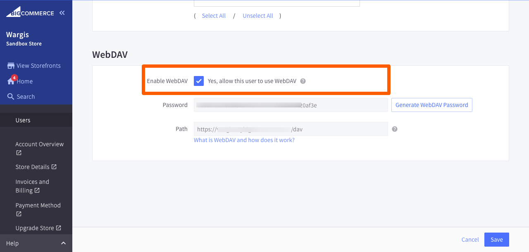Click the external link icon by Account Overview
Screen dimensions: 529x252
tap(18, 152)
